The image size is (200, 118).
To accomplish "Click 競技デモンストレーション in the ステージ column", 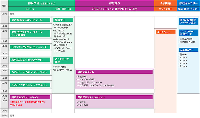I will point(30,97).
